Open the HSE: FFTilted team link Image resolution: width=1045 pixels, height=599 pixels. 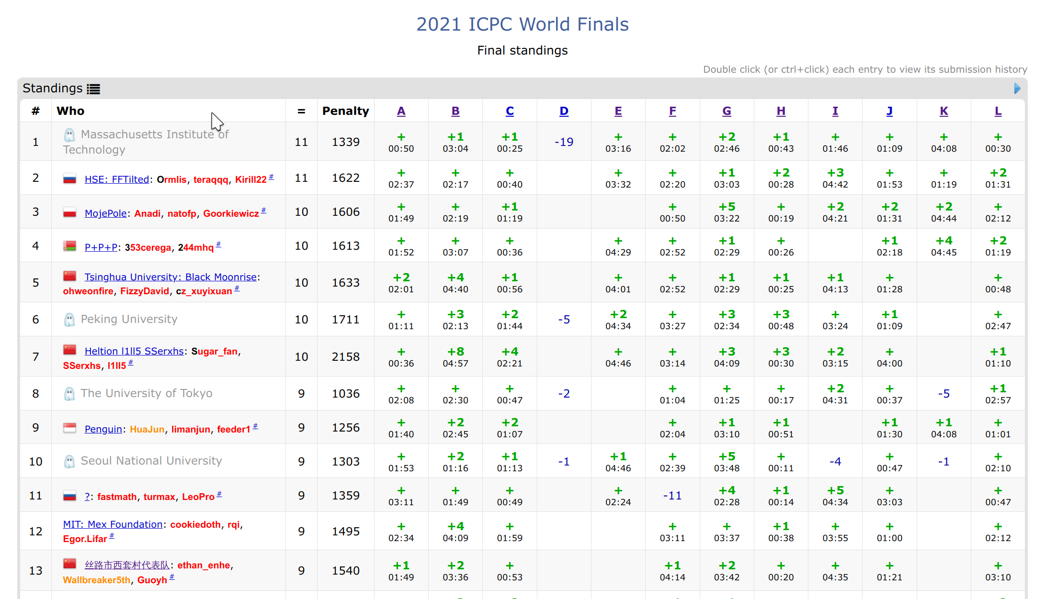(116, 179)
